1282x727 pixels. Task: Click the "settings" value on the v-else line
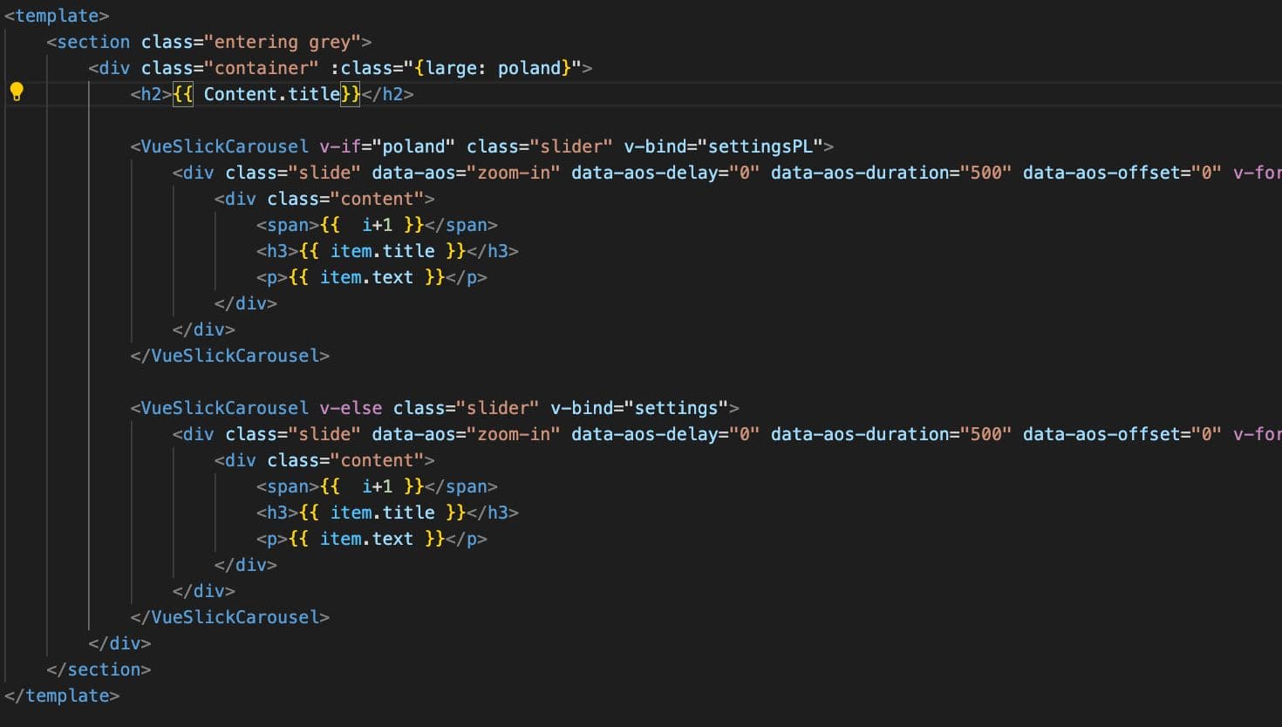[677, 408]
